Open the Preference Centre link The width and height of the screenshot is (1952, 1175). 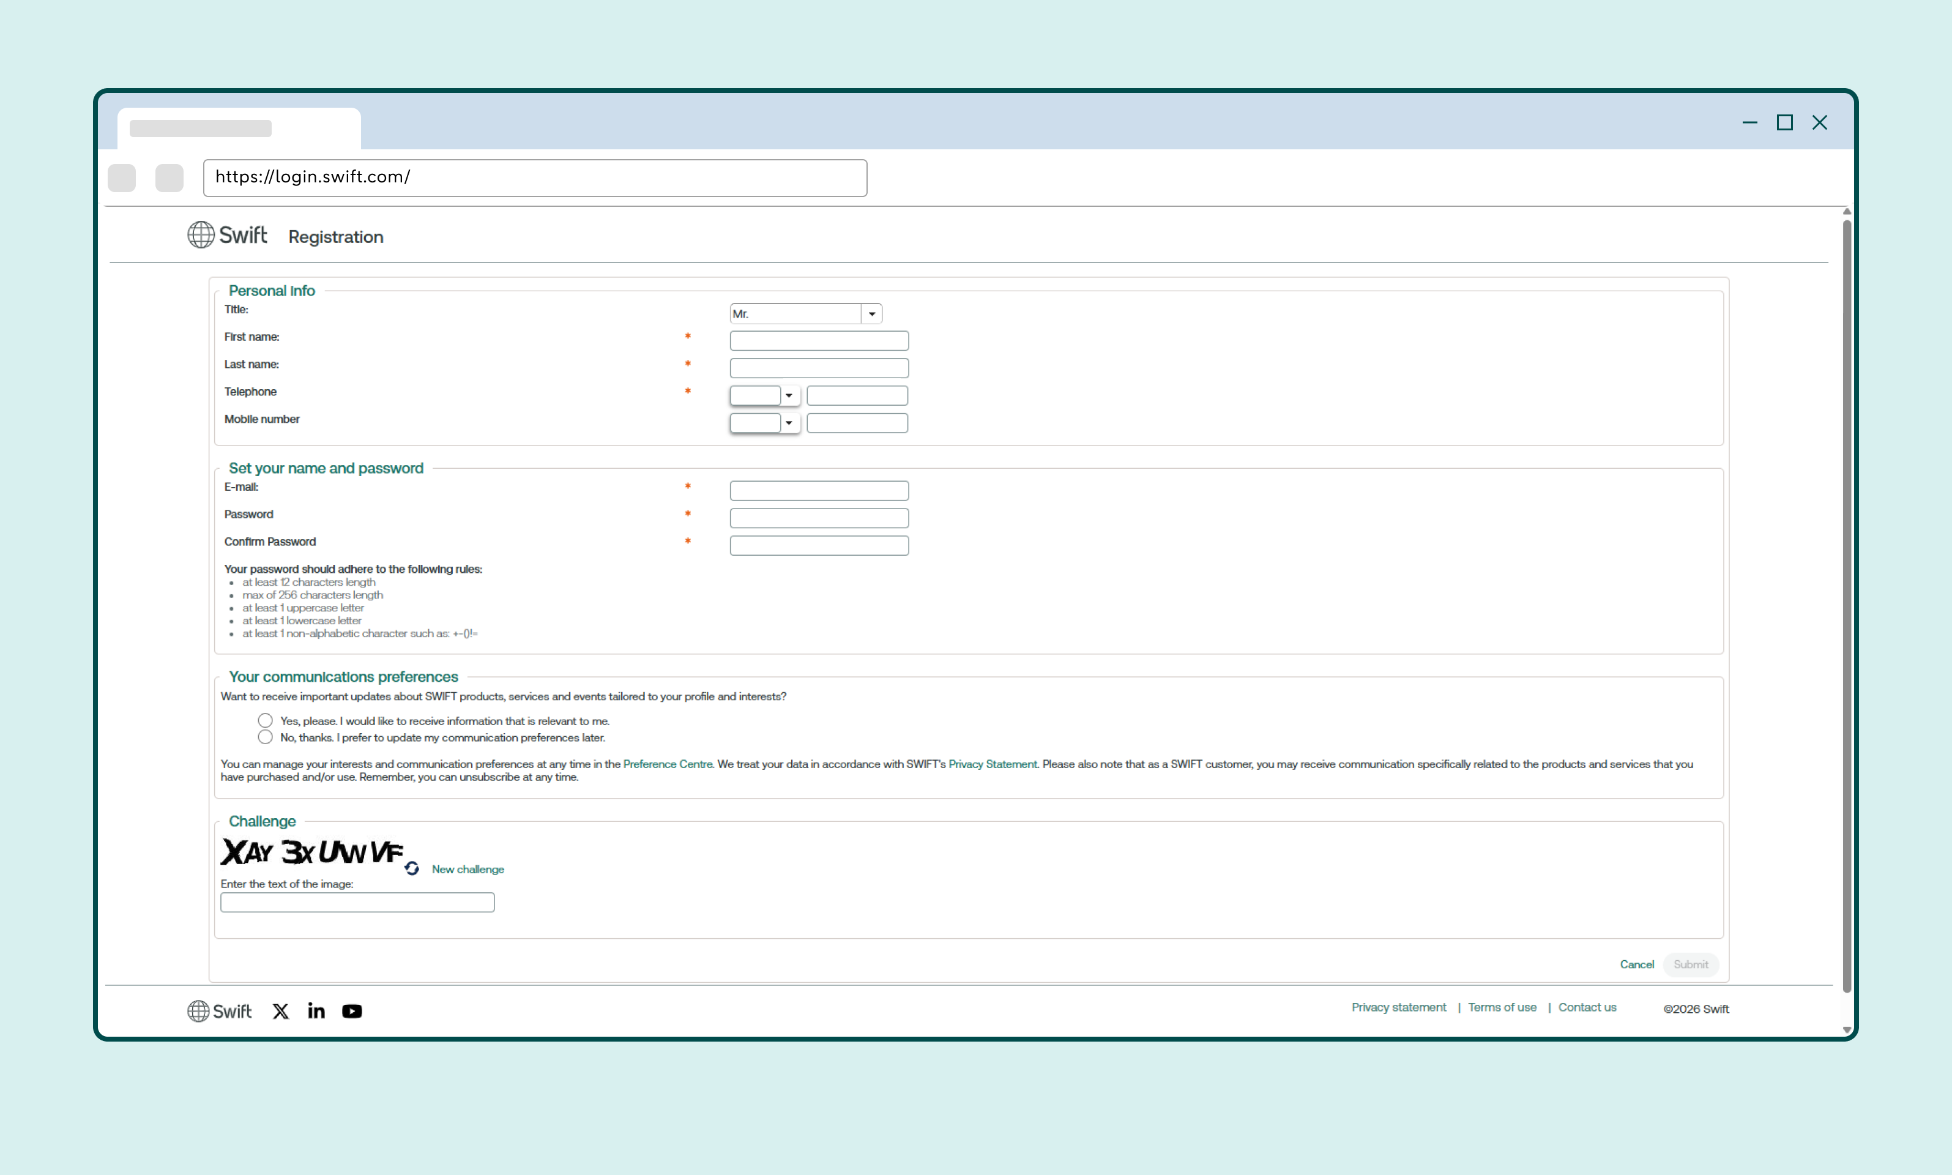point(667,764)
